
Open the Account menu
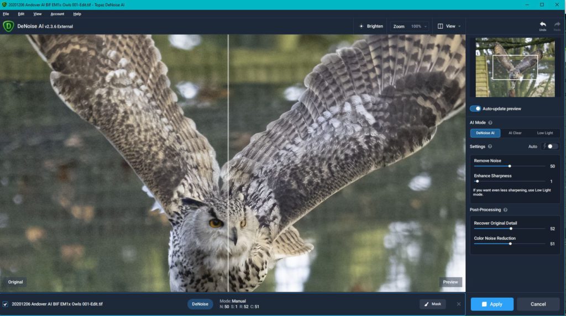57,14
